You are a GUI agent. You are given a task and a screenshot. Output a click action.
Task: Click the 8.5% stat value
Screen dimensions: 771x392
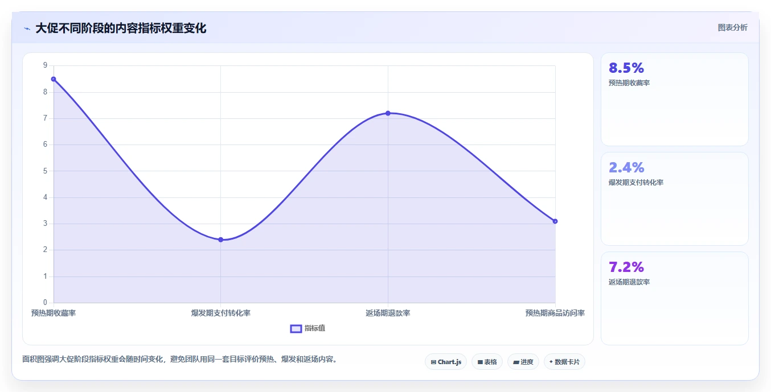coord(626,68)
